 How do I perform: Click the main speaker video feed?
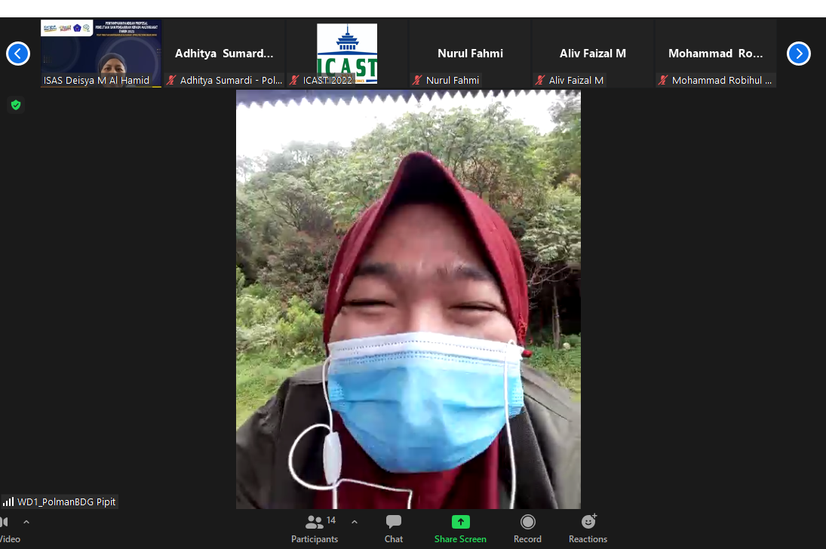(x=408, y=302)
